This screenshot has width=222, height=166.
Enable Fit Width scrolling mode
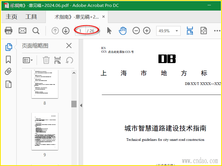coord(190,31)
